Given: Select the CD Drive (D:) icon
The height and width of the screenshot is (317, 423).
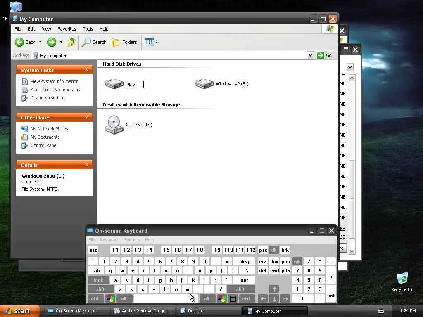Looking at the screenshot, I should tap(114, 125).
